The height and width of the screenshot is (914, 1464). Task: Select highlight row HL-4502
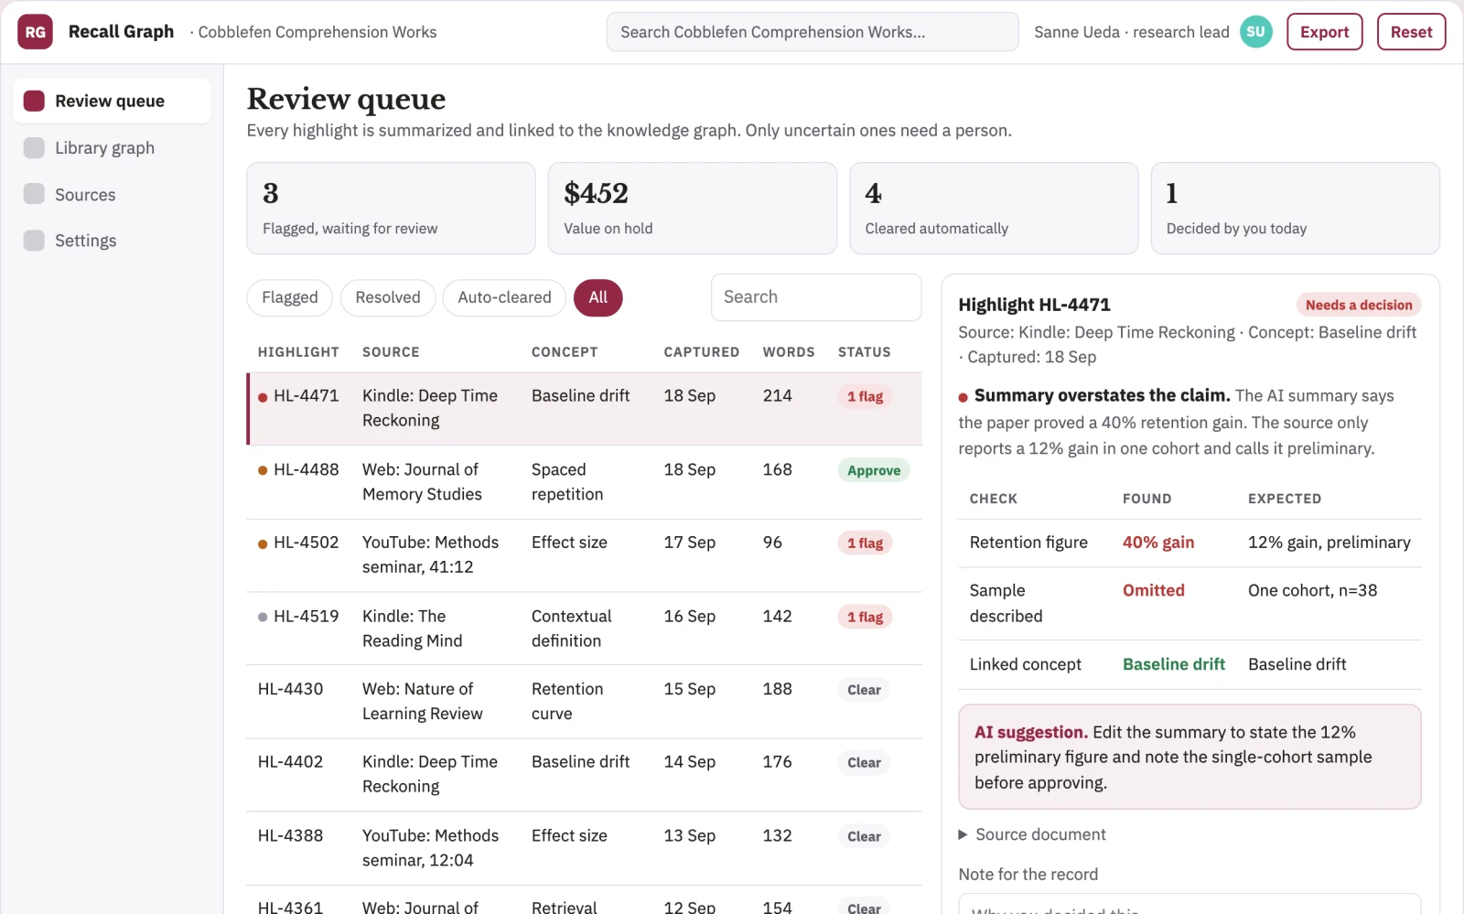tap(584, 555)
